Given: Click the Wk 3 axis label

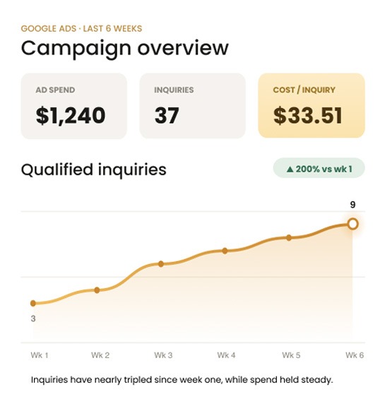Looking at the screenshot, I should [163, 355].
